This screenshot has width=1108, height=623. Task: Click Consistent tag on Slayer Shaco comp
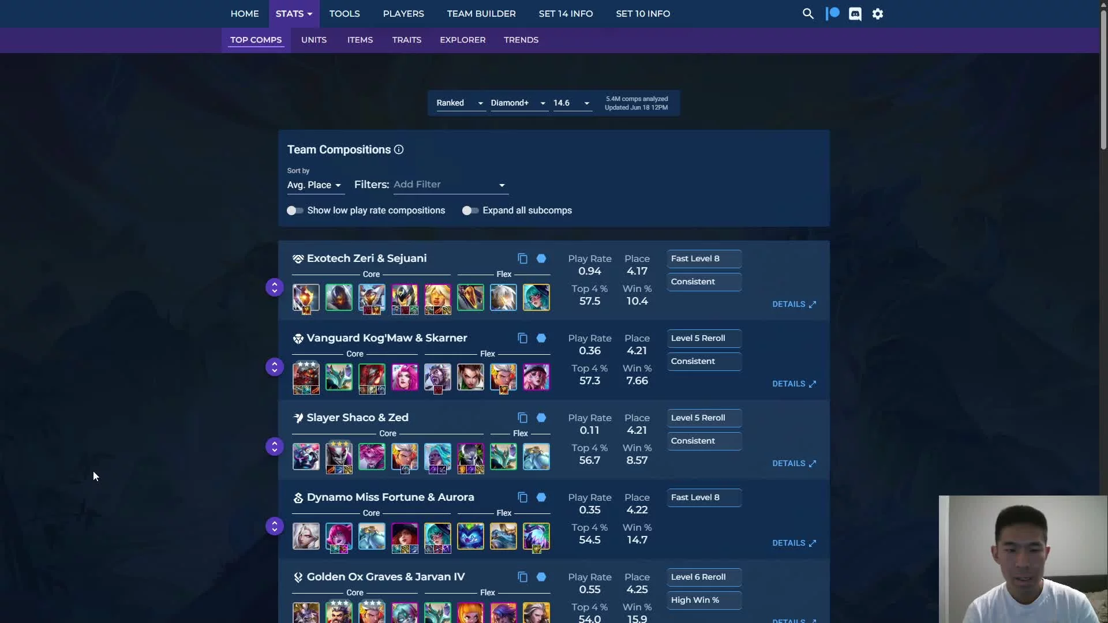click(704, 441)
